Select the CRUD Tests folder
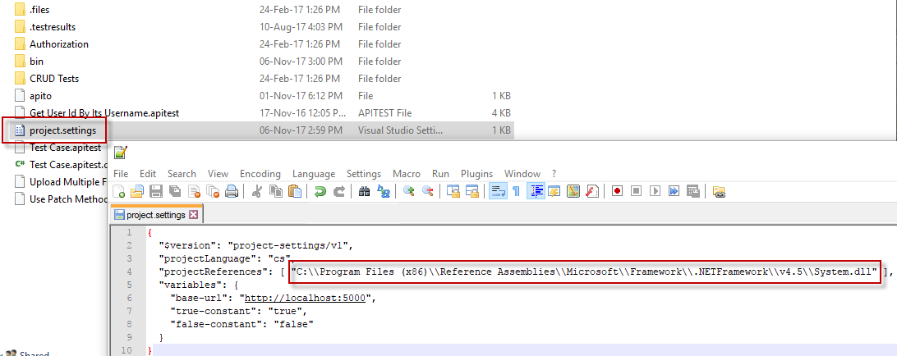897x356 pixels. point(54,79)
